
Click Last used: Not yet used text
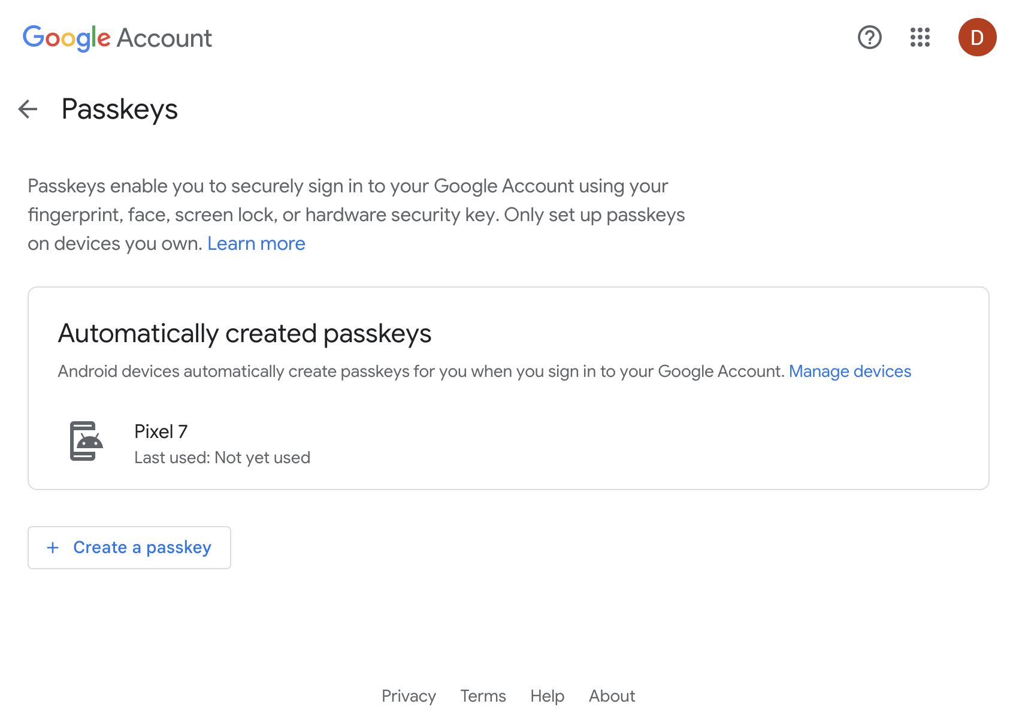click(222, 458)
